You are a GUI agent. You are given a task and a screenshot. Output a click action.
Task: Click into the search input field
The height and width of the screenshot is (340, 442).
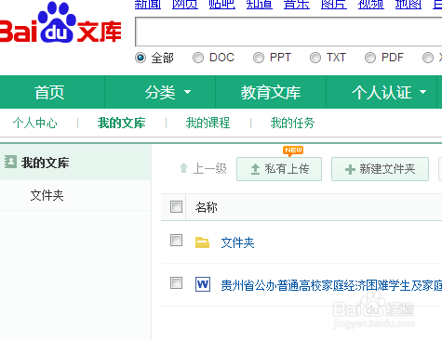coord(288,32)
